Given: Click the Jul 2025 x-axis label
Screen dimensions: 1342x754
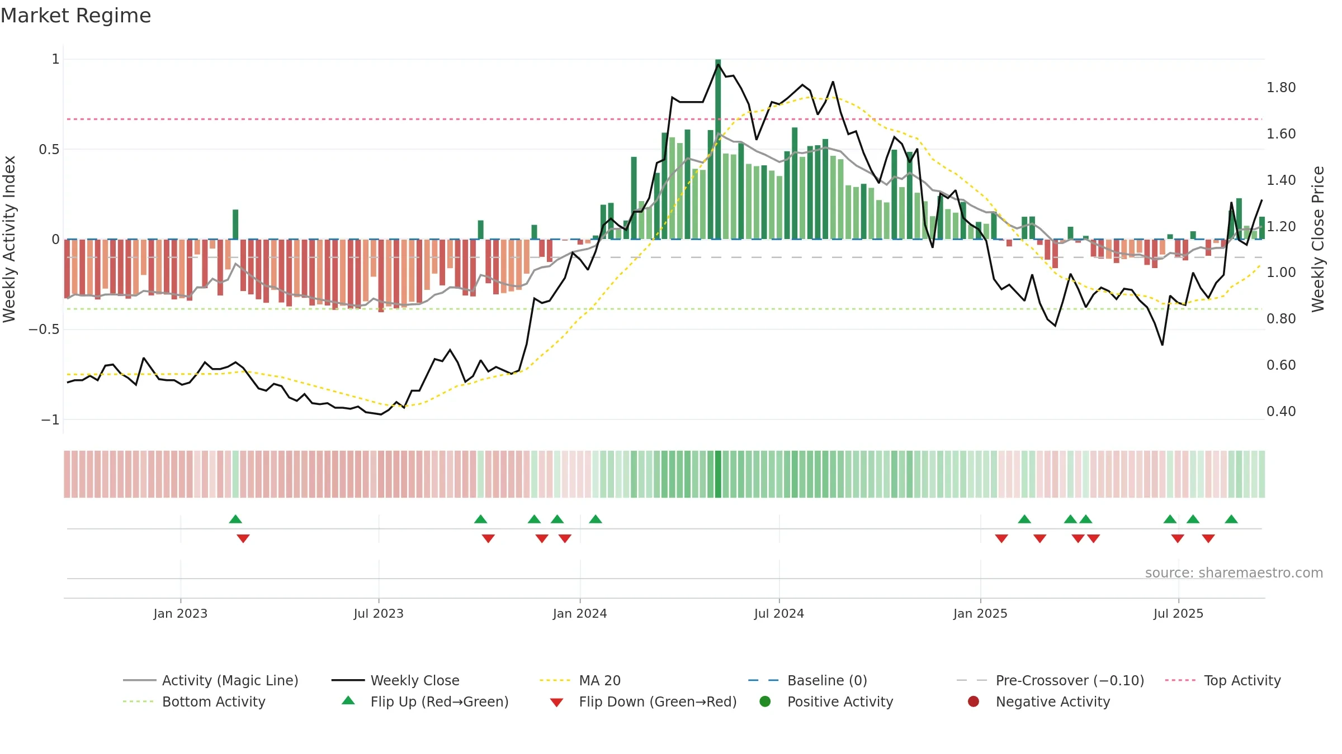Looking at the screenshot, I should coord(1178,613).
